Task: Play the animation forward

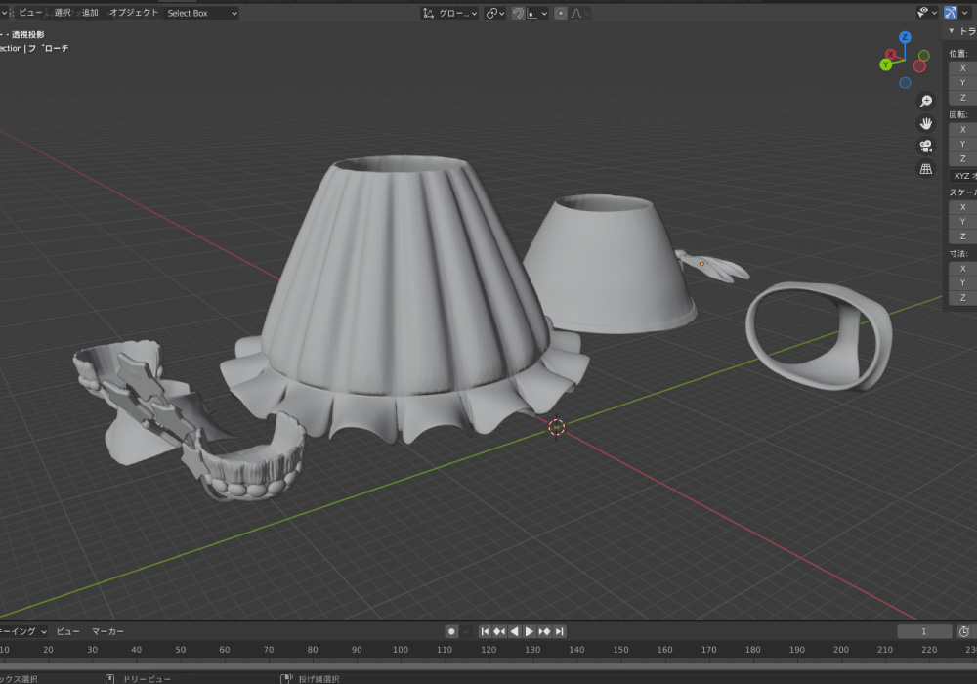Action: [529, 631]
